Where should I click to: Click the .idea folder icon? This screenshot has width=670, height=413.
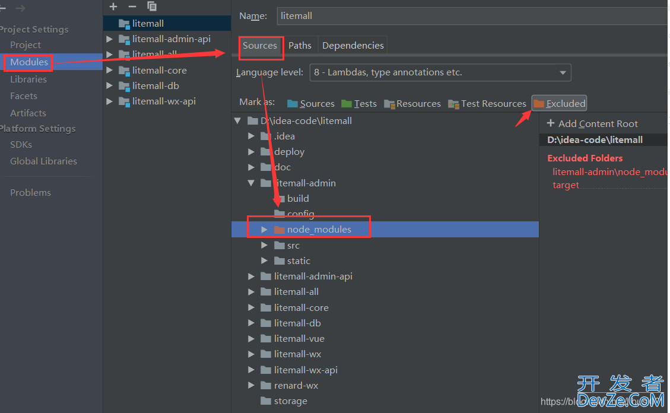point(266,136)
